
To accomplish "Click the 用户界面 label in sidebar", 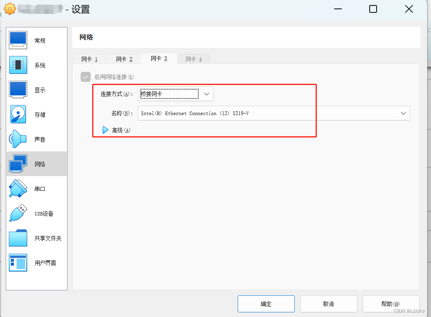I will (x=46, y=263).
